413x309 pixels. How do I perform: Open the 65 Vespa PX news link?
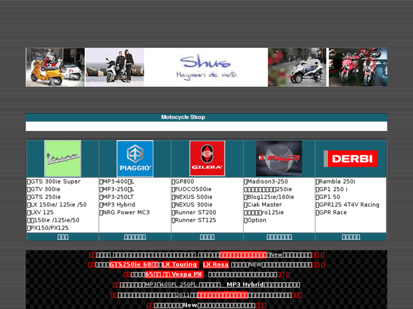[174, 274]
